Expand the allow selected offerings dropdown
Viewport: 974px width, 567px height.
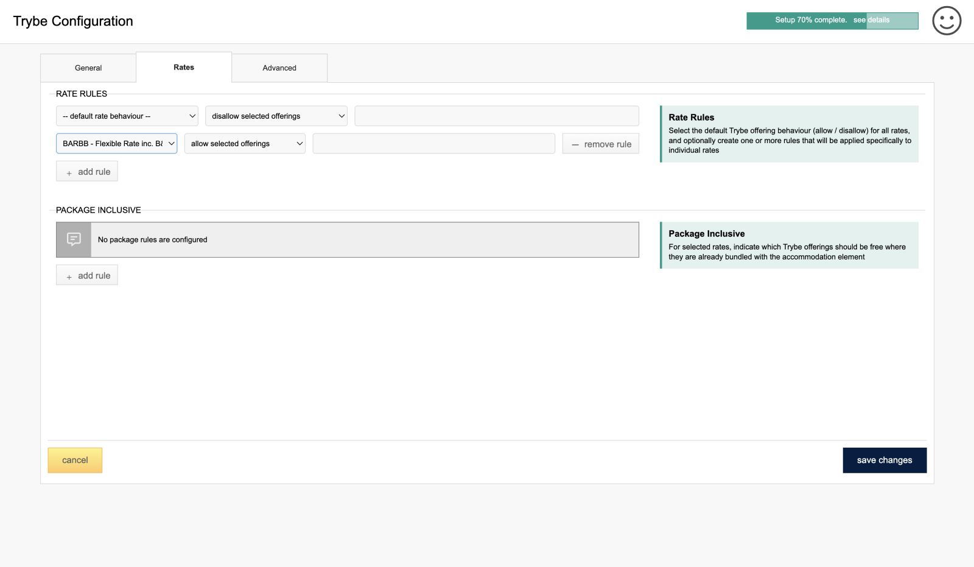point(245,144)
